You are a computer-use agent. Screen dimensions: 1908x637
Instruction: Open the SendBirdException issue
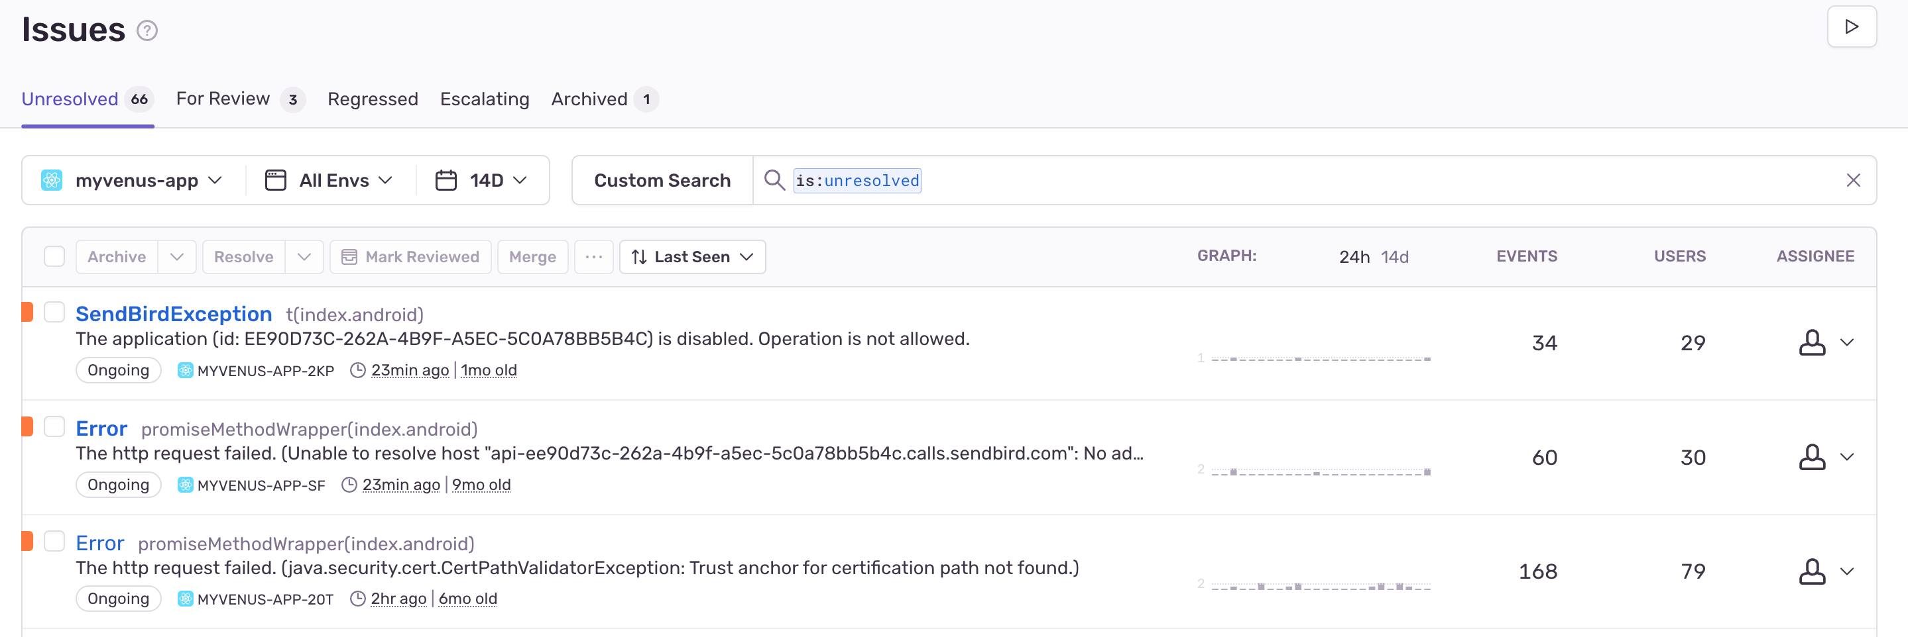(173, 315)
